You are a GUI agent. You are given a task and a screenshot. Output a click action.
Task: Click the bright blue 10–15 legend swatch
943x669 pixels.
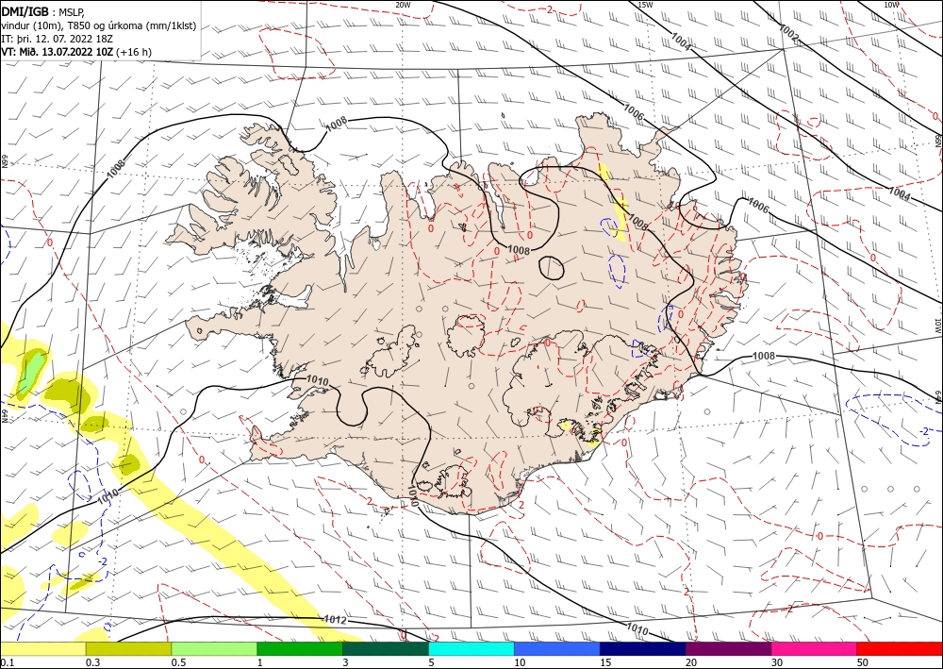coord(557,648)
